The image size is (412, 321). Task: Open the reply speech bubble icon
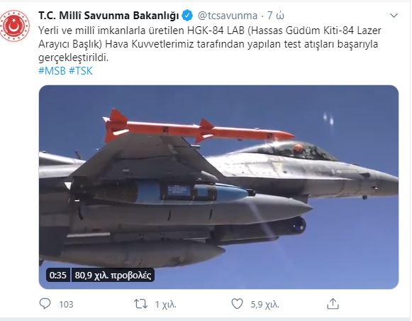45,304
